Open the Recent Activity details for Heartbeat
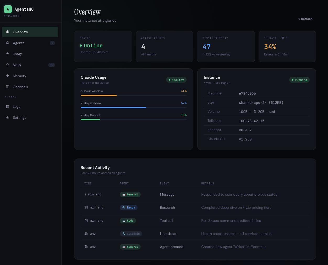 (237, 234)
